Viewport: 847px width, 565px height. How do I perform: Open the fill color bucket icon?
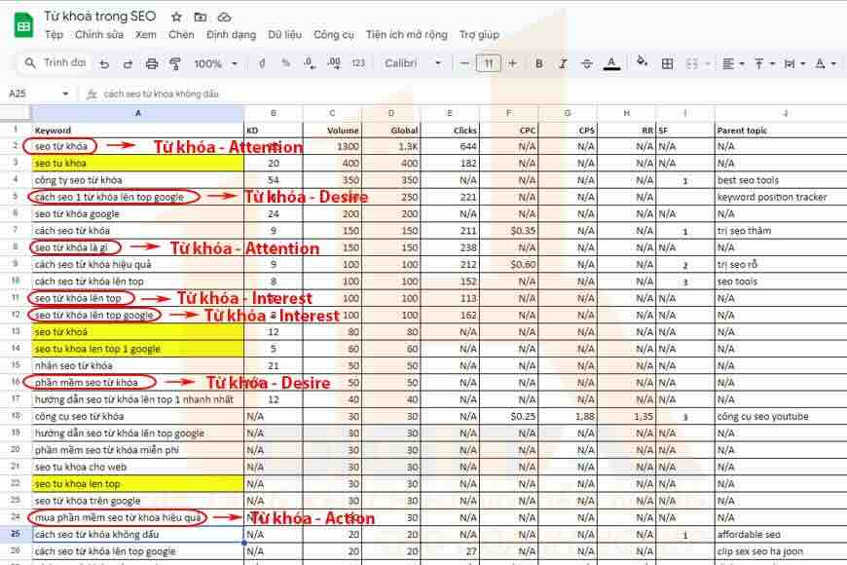(642, 62)
